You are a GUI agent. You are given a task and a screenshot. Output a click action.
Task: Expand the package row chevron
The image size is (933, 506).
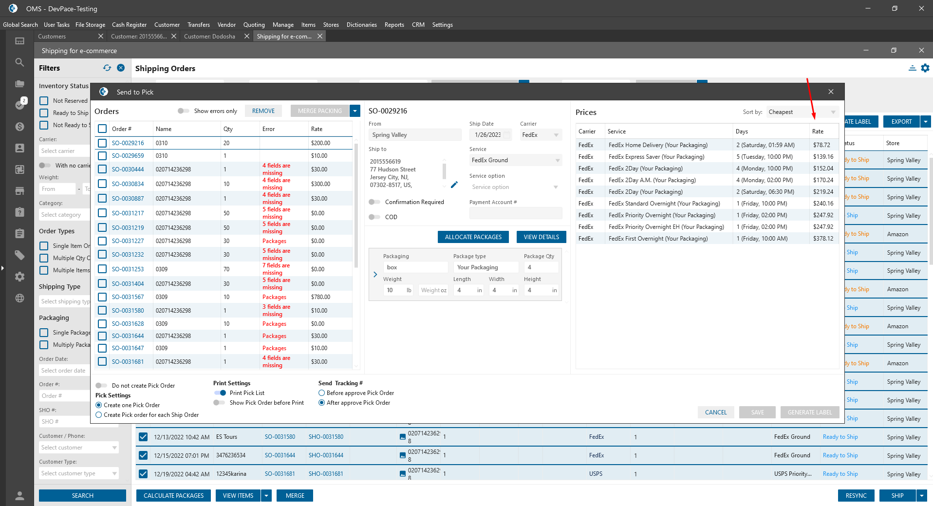[375, 275]
